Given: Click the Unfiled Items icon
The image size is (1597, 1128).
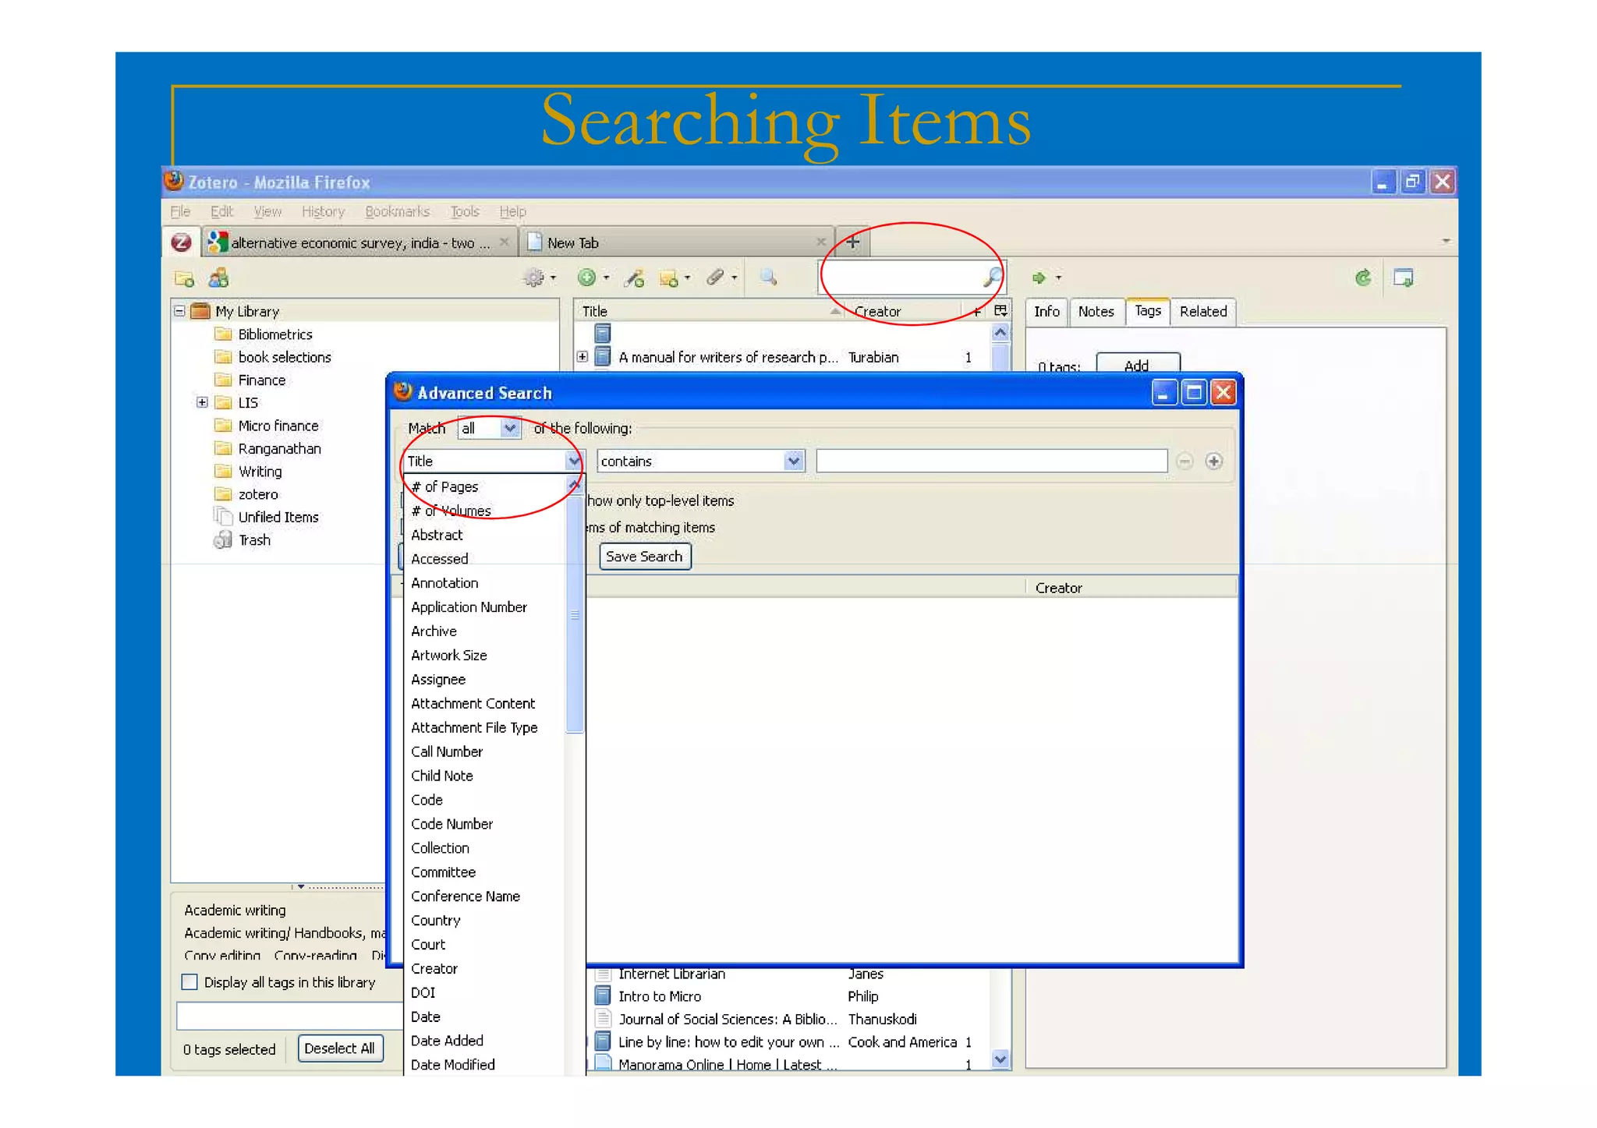Looking at the screenshot, I should pos(223,517).
